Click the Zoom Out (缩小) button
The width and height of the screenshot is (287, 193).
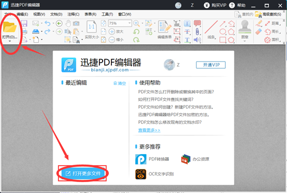point(116,39)
